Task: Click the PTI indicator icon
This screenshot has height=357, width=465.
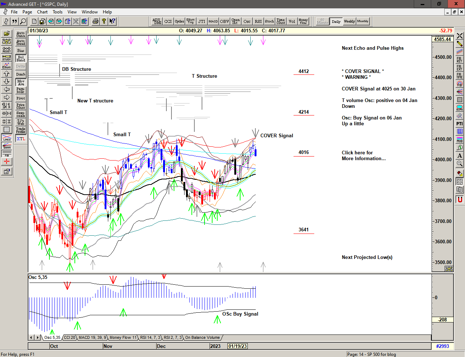Action: (460, 124)
